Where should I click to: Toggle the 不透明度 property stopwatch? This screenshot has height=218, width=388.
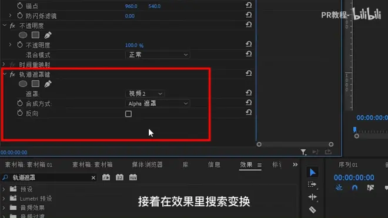point(20,45)
